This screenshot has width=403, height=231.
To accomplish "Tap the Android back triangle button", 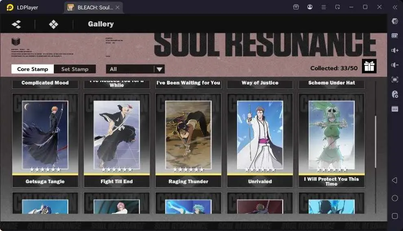I will tap(395, 180).
